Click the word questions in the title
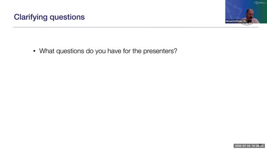 (x=67, y=17)
